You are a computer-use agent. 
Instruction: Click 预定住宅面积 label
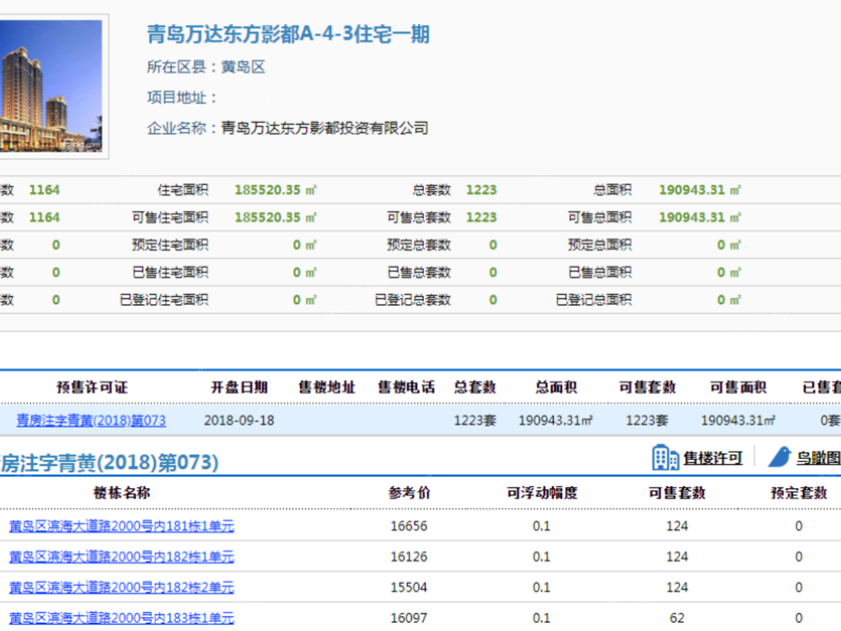click(170, 245)
